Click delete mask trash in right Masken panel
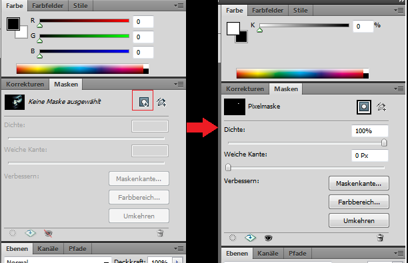 click(380, 238)
